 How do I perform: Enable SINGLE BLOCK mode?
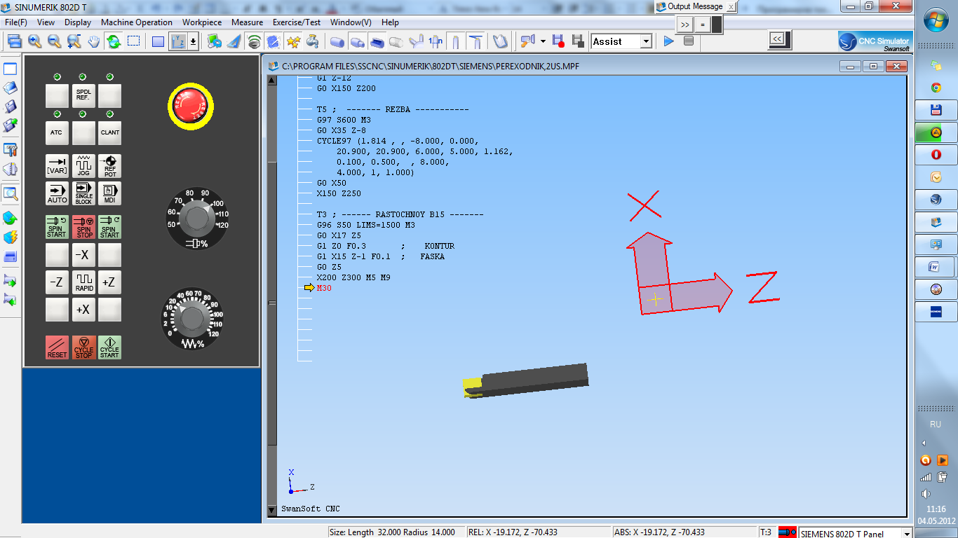83,193
